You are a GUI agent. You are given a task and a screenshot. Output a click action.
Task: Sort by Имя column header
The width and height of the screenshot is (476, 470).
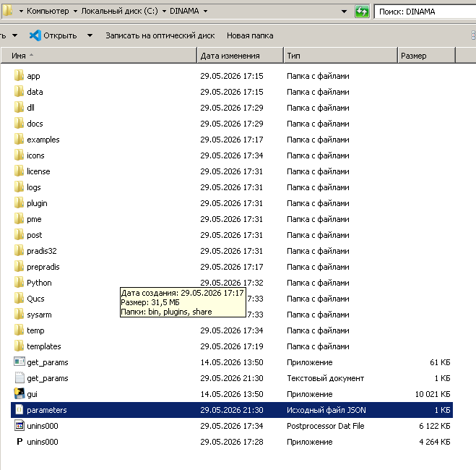(x=99, y=56)
